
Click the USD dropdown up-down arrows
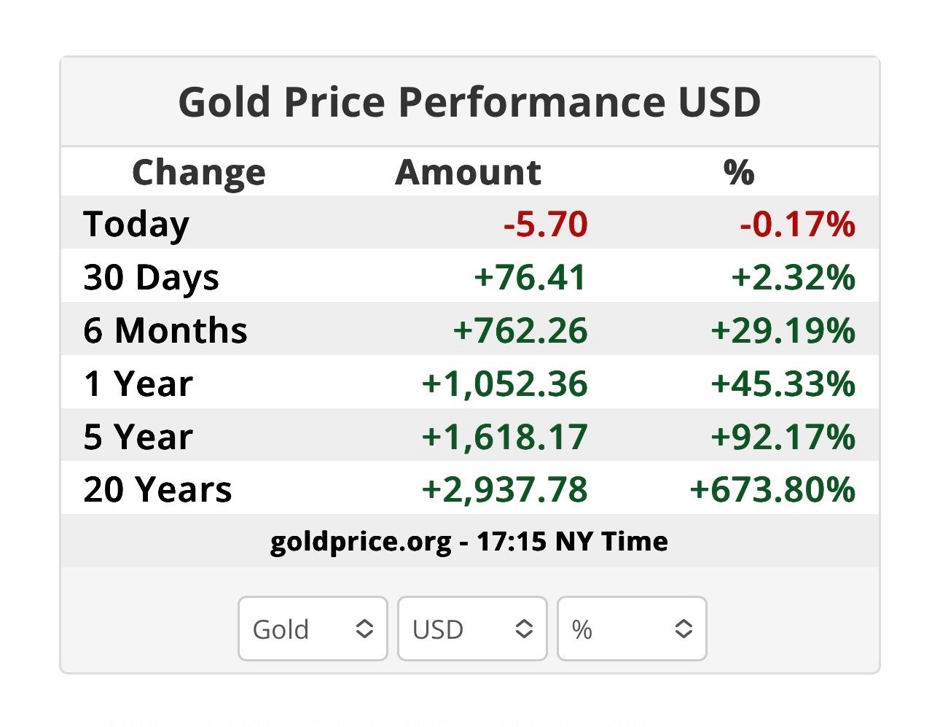coord(524,629)
